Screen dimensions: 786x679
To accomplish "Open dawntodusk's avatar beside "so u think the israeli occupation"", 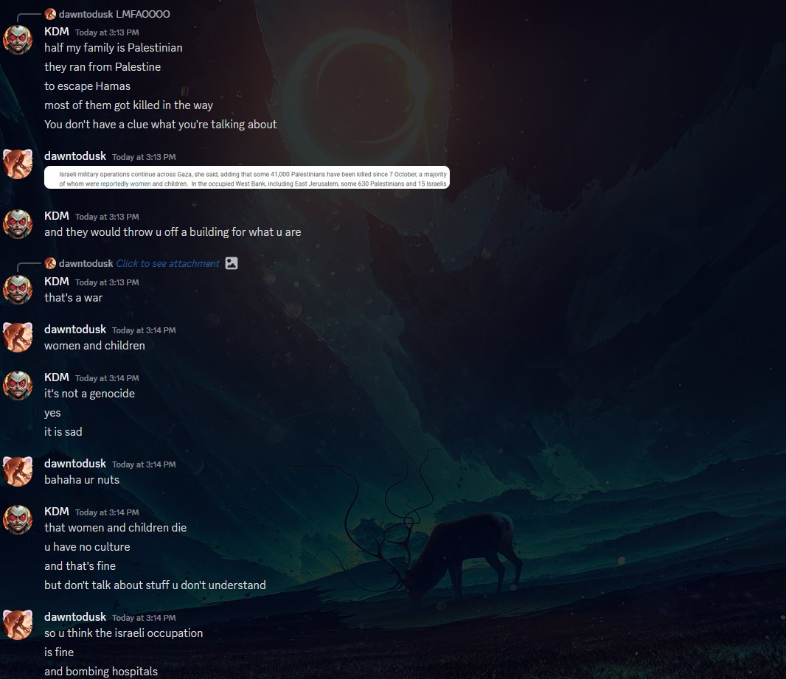I will (18, 625).
